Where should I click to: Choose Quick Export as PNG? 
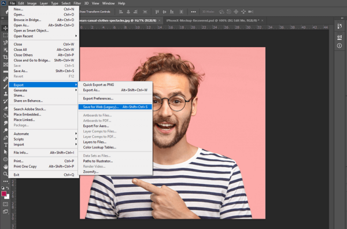[115, 85]
